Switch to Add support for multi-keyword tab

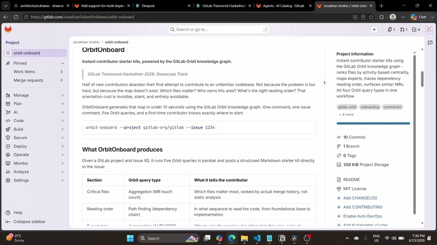click(x=102, y=5)
